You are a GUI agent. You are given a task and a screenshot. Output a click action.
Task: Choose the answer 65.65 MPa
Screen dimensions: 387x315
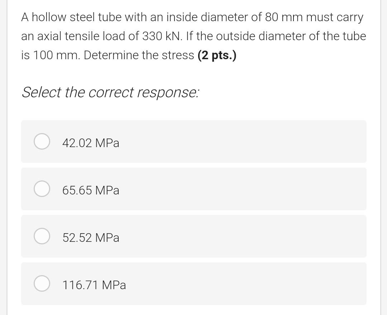tap(91, 191)
